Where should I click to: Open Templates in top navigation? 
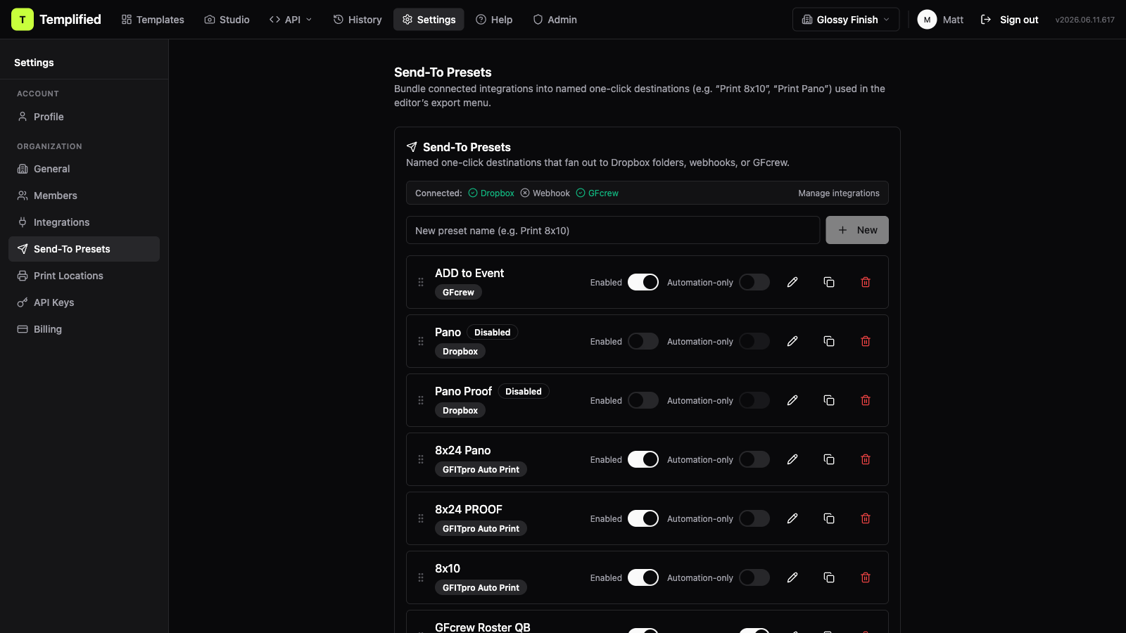pyautogui.click(x=153, y=20)
